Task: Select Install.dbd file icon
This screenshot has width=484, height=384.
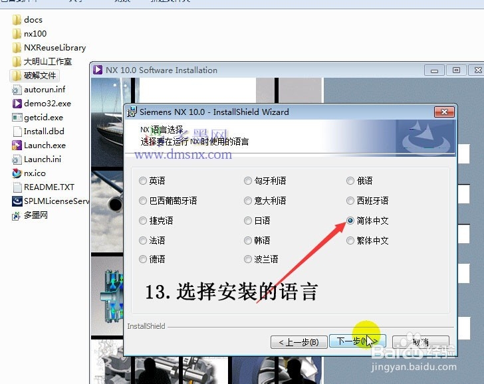Action: point(17,132)
